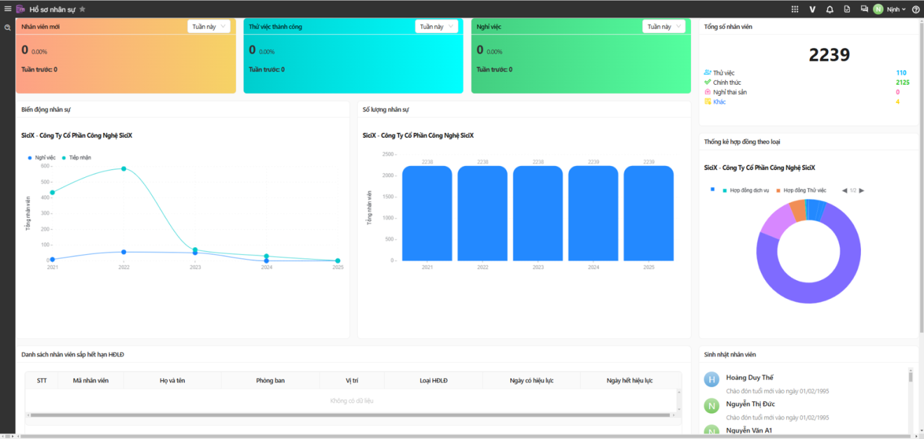The height and width of the screenshot is (439, 924).
Task: Go to next page of contract legend
Action: pos(862,190)
